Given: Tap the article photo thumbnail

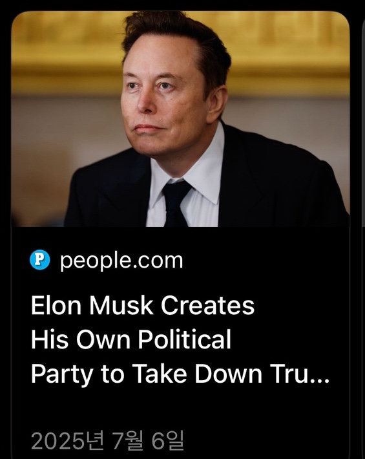Looking at the screenshot, I should click(x=180, y=119).
